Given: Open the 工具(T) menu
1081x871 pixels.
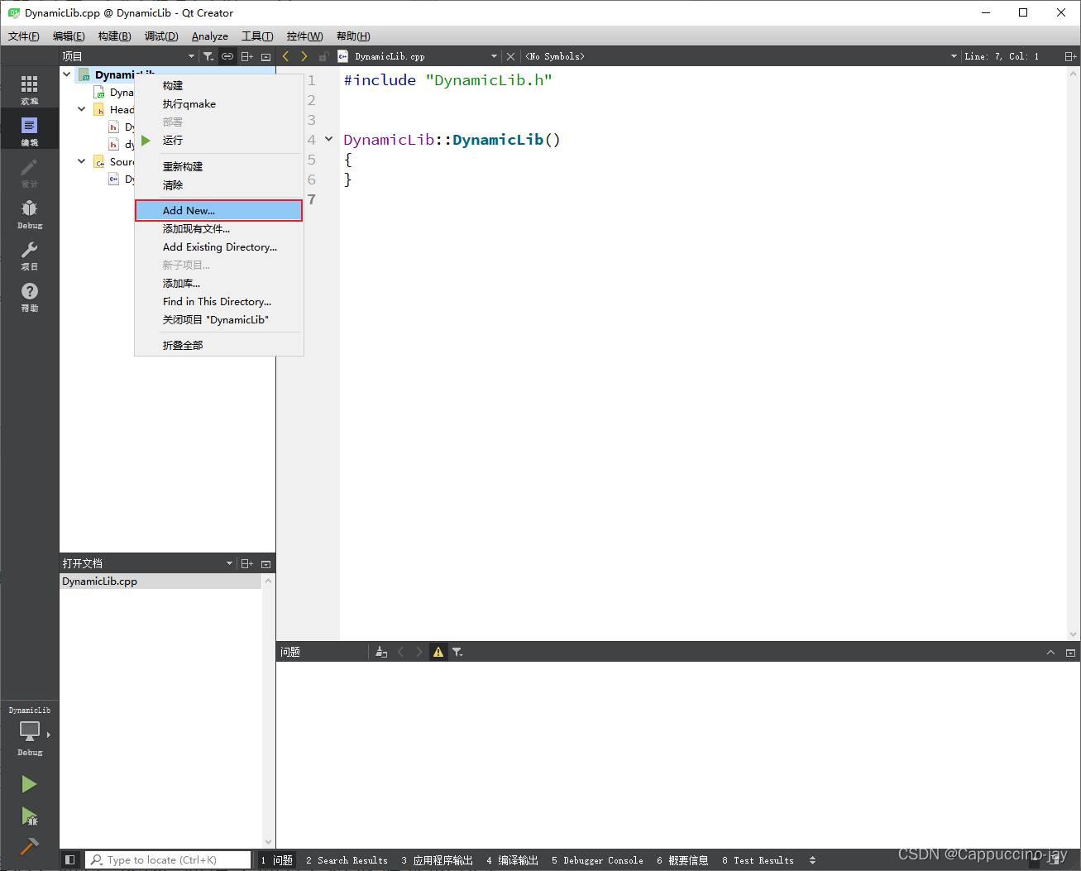Looking at the screenshot, I should click(x=257, y=36).
